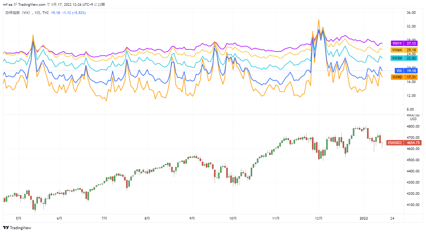Image resolution: width=426 pixels, height=233 pixels.
Task: Click the 4300.00 price axis value
Action: point(413,182)
